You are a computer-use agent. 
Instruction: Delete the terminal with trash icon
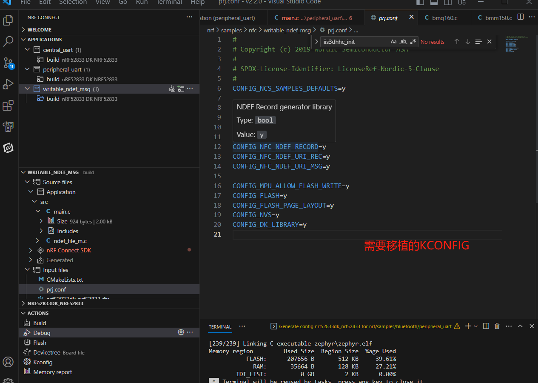pyautogui.click(x=497, y=326)
